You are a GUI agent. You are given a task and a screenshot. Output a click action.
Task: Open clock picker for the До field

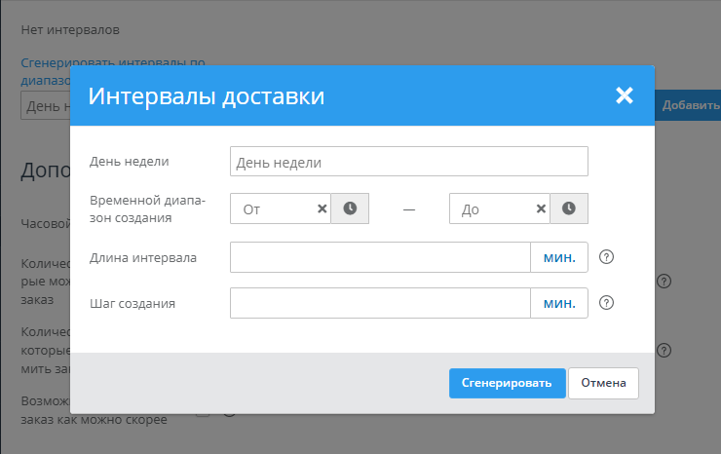[x=569, y=208]
